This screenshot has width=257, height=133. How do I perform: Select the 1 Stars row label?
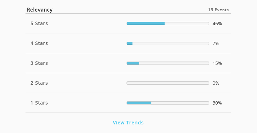point(39,103)
